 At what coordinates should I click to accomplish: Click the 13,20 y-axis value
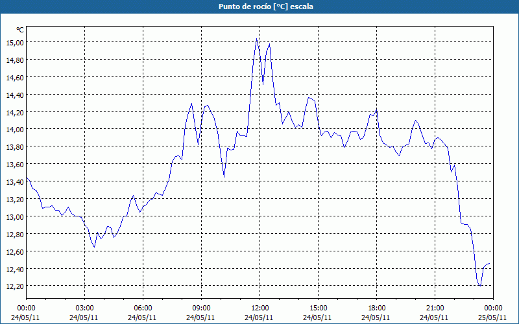15,200
